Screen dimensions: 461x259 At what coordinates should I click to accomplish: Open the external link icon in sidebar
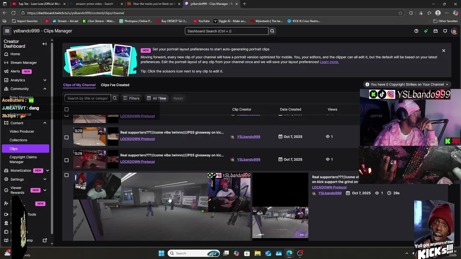point(45,240)
